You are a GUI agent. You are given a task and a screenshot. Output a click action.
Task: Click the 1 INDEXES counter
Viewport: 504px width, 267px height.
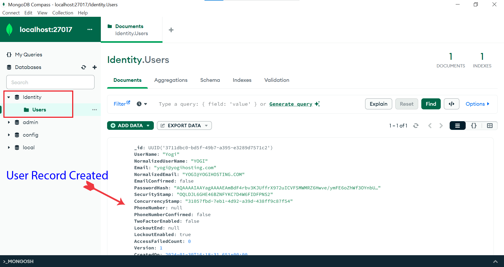coord(482,60)
